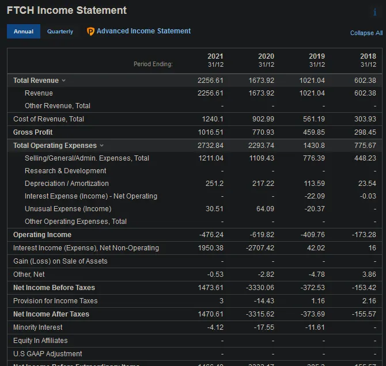Click the Operating Income row label
The height and width of the screenshot is (366, 386).
coord(42,235)
